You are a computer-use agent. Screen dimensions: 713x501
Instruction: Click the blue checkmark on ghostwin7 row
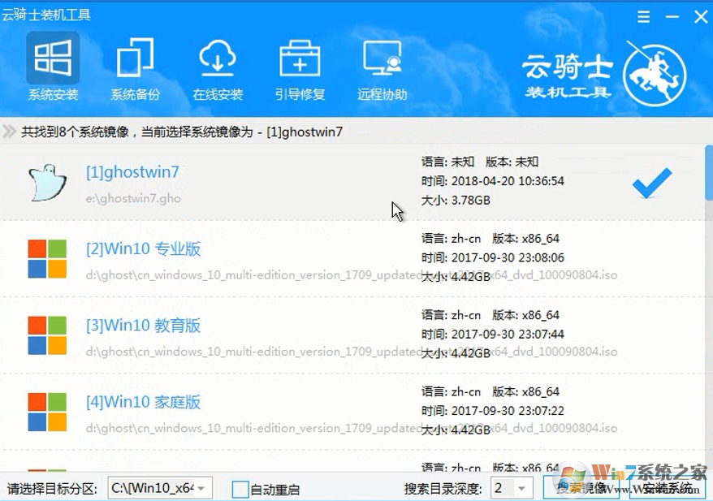point(652,183)
